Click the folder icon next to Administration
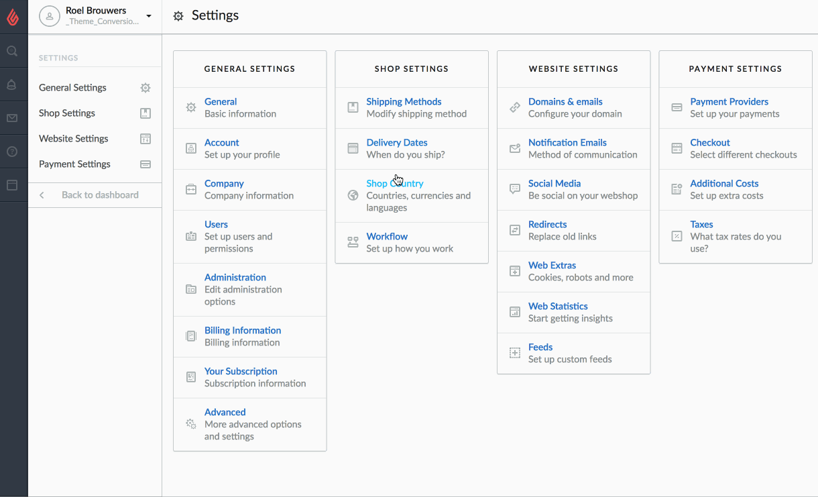This screenshot has width=818, height=497. point(191,289)
